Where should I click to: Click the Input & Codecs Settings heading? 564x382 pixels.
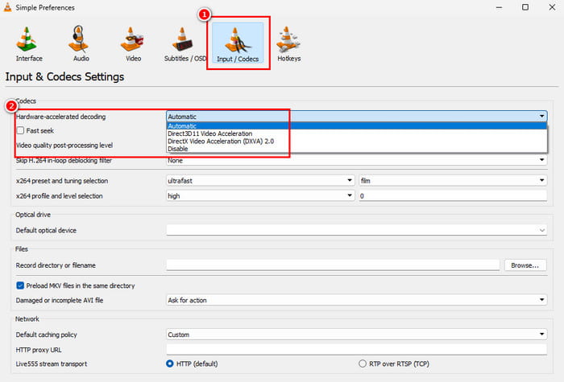tap(64, 77)
